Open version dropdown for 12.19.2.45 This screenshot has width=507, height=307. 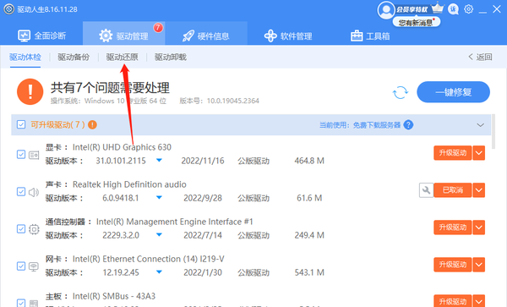click(x=159, y=272)
